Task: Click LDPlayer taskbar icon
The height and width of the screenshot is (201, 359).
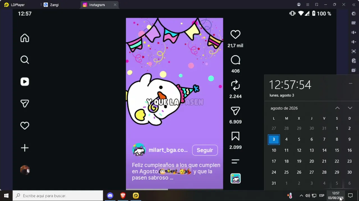Action: pos(136,195)
